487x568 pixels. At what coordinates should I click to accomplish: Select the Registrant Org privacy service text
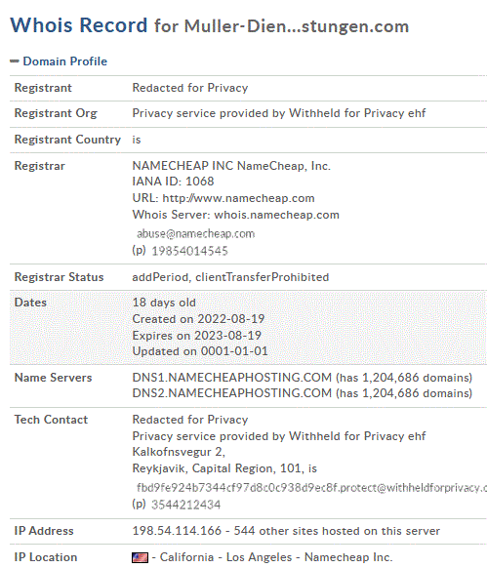point(279,113)
